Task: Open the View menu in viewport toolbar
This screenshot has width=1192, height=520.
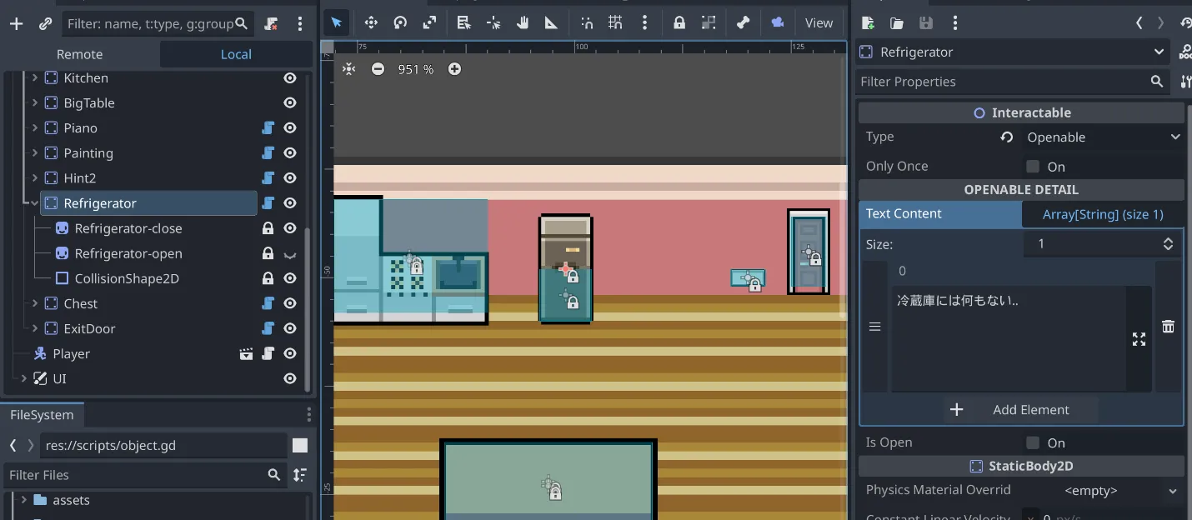Action: click(x=819, y=23)
